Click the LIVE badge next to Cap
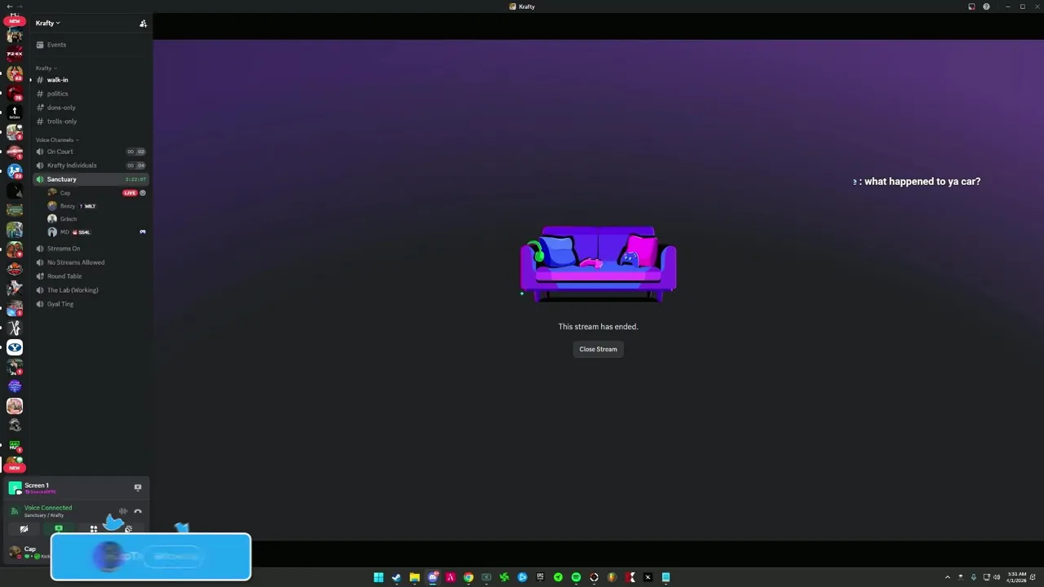 pyautogui.click(x=130, y=193)
